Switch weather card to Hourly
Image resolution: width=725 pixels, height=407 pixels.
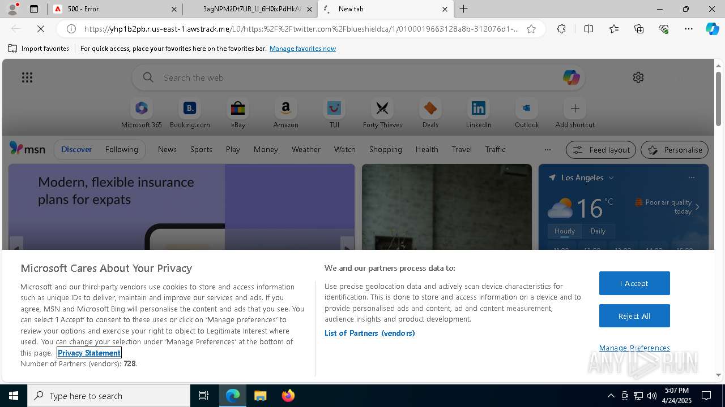[x=565, y=231]
